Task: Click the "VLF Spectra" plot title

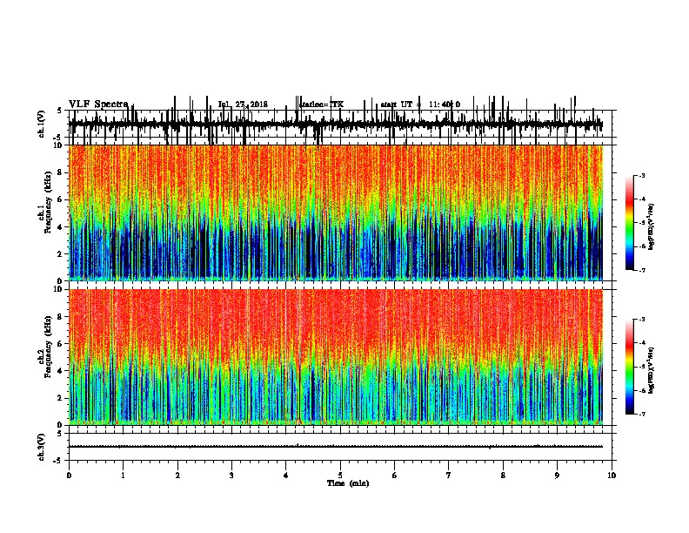Action: tap(98, 105)
